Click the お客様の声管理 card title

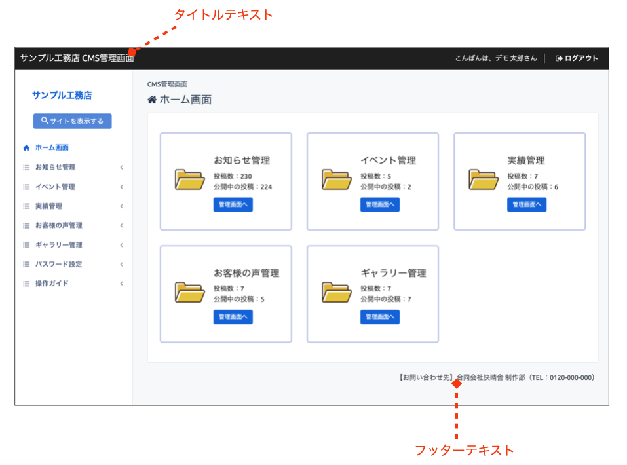click(246, 273)
